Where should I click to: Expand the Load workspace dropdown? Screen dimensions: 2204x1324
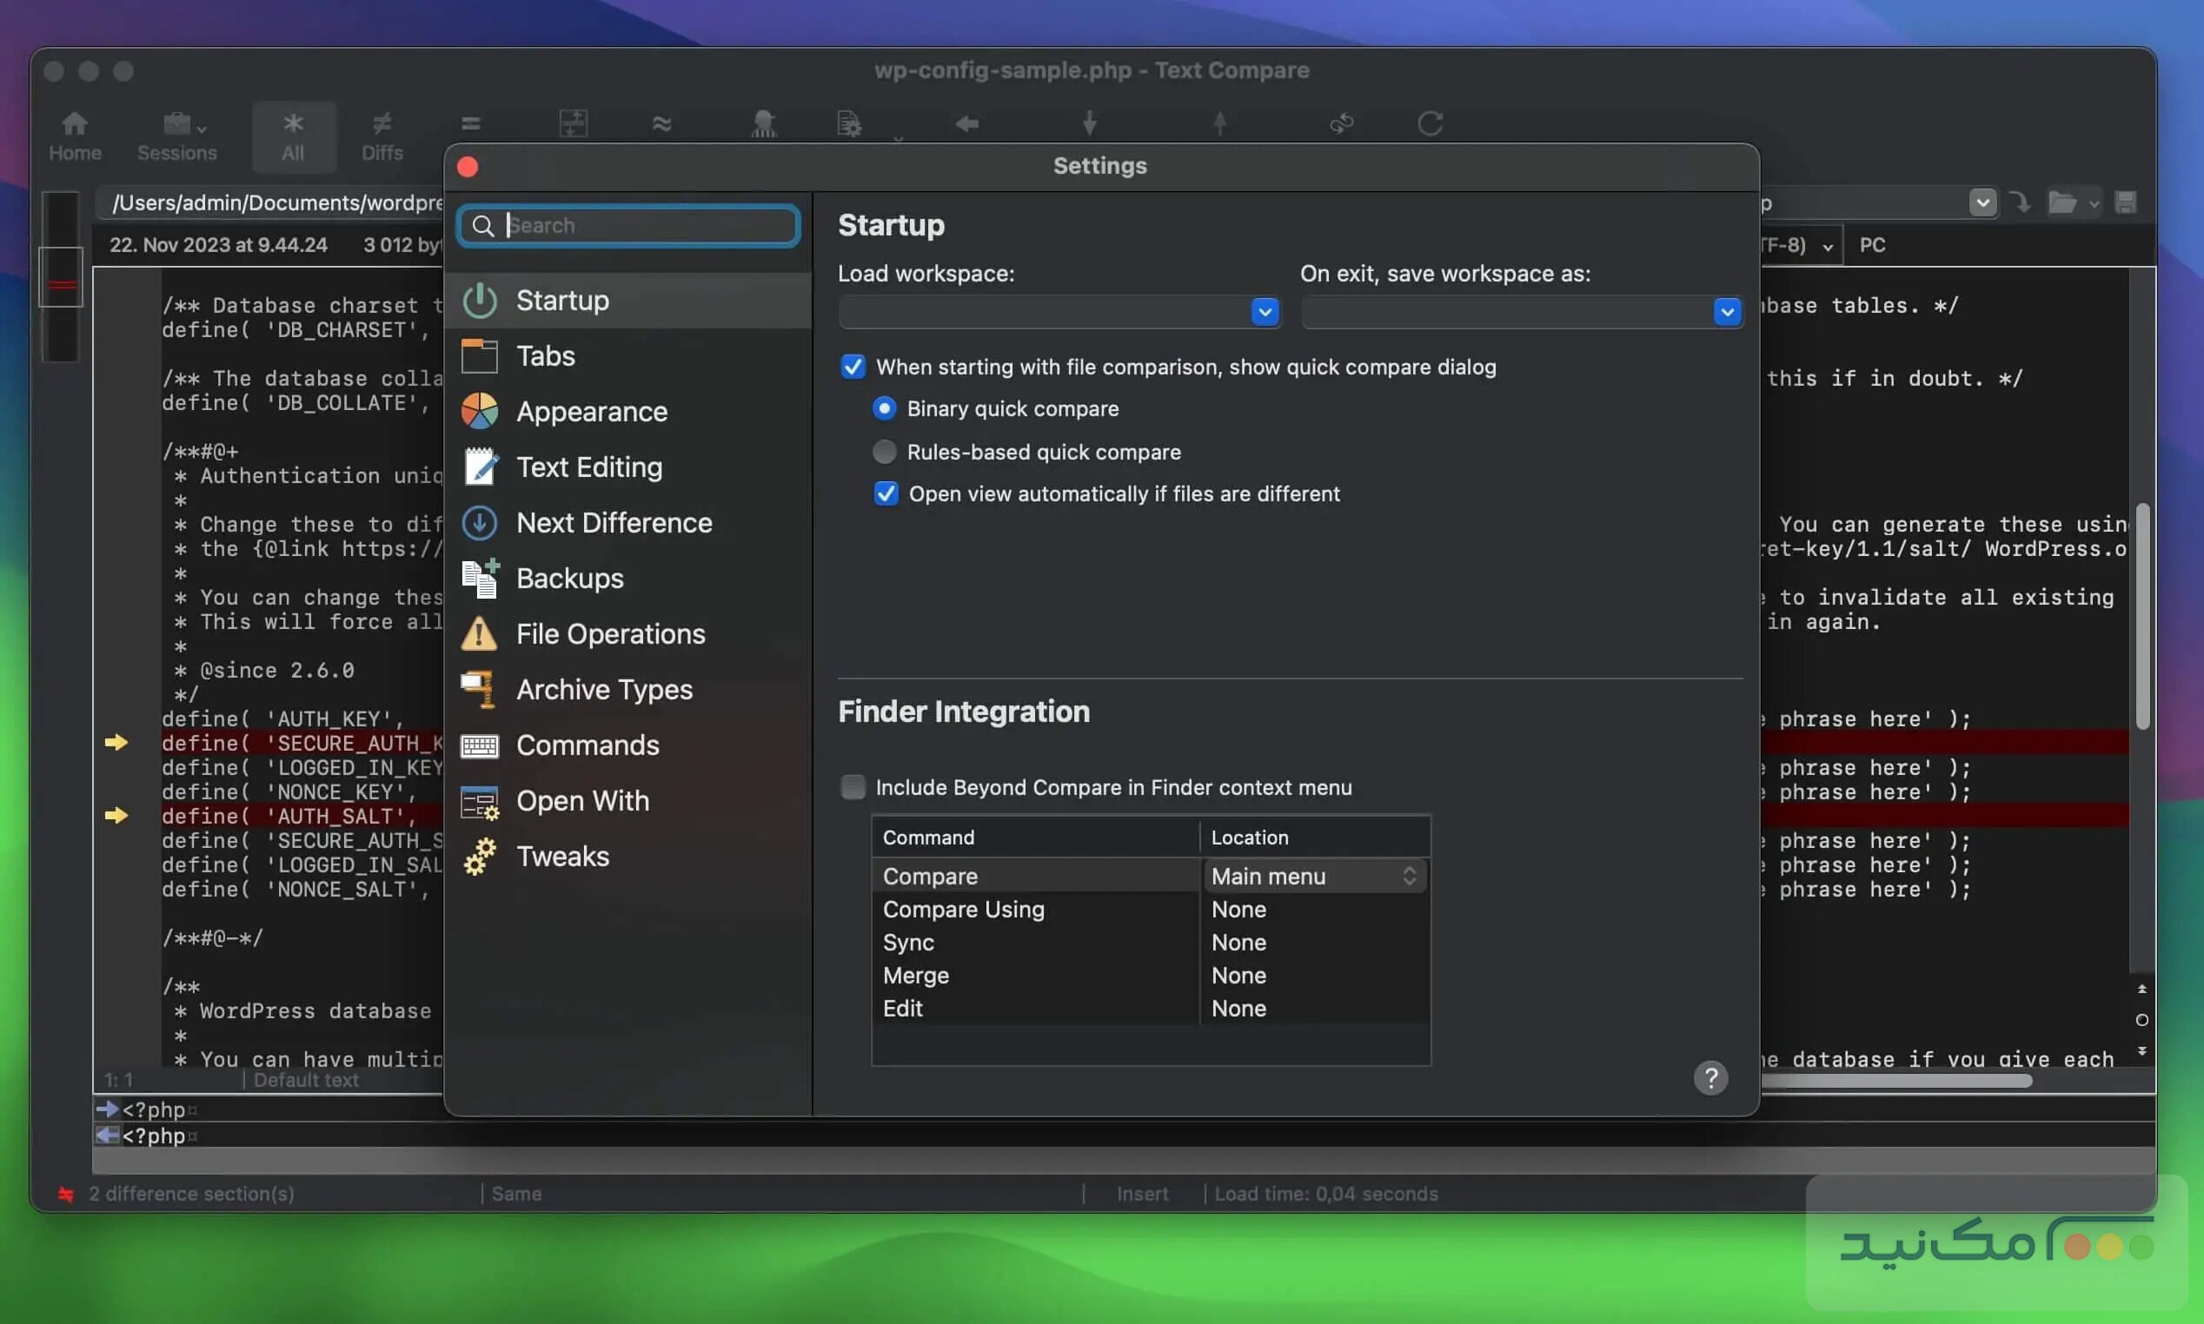(1265, 312)
